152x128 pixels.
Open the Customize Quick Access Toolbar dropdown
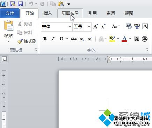pos(68,4)
